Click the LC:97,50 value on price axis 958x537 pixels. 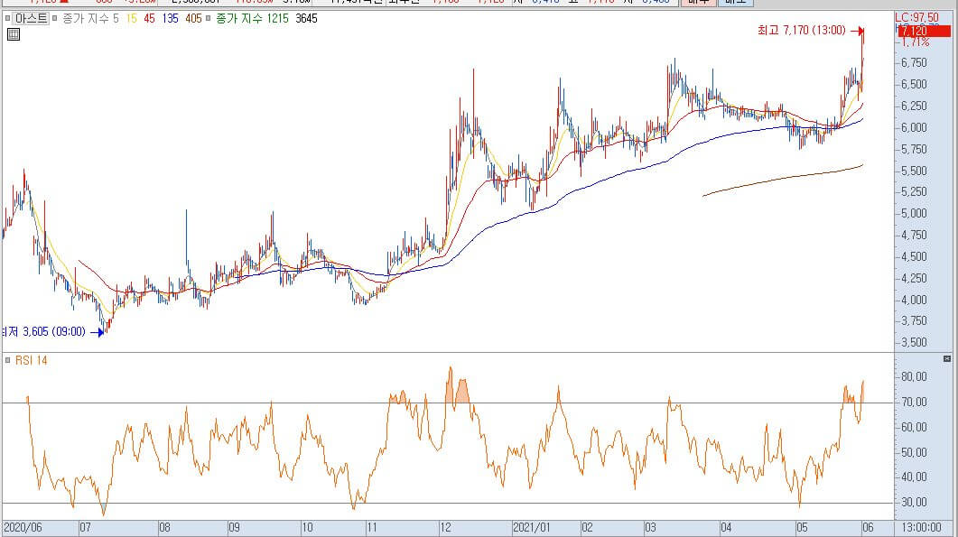click(917, 18)
